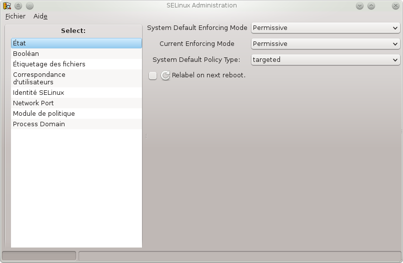Click the System Default Enforcing Mode label
This screenshot has height=263, width=403.
197,28
